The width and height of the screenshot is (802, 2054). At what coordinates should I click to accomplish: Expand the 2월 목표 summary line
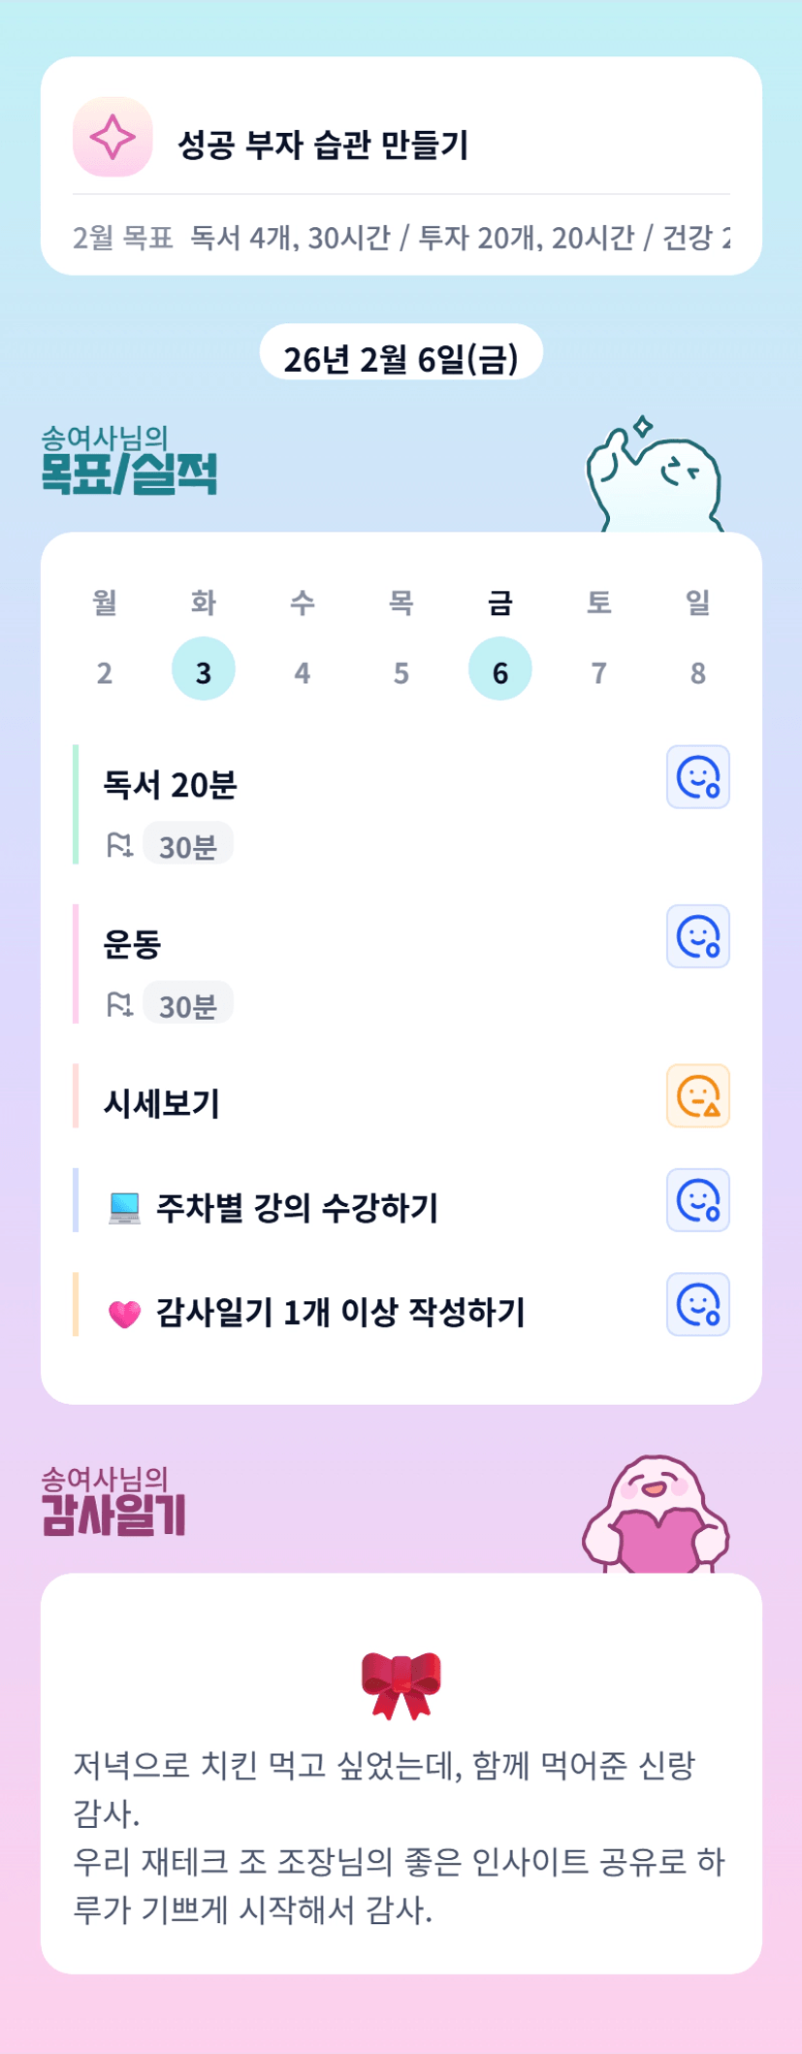pyautogui.click(x=401, y=237)
